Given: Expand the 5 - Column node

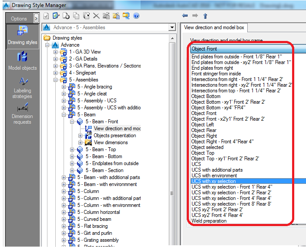Looking at the screenshot, I should 64,192.
